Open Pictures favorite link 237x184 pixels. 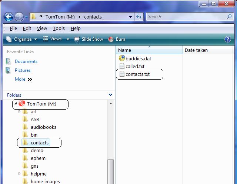click(23, 70)
